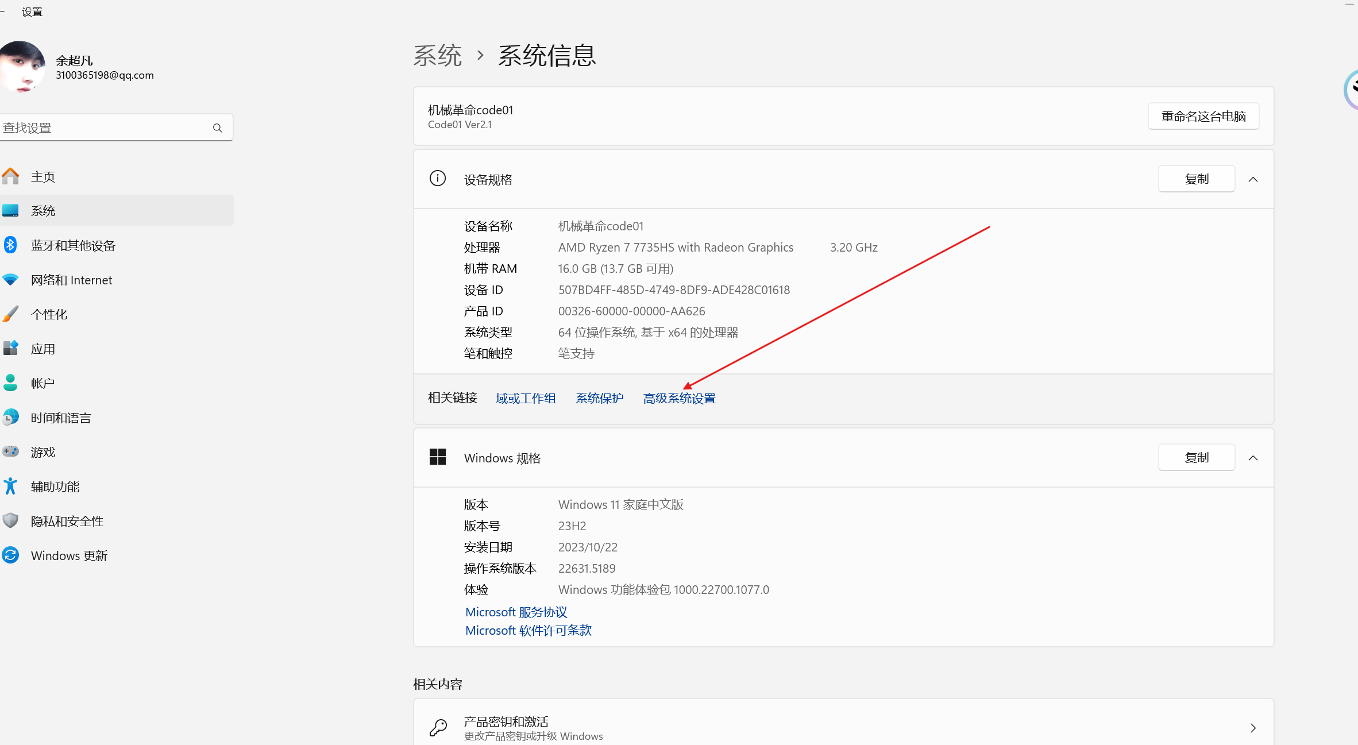Open Windows 更新 page
The width and height of the screenshot is (1358, 745).
coord(69,555)
